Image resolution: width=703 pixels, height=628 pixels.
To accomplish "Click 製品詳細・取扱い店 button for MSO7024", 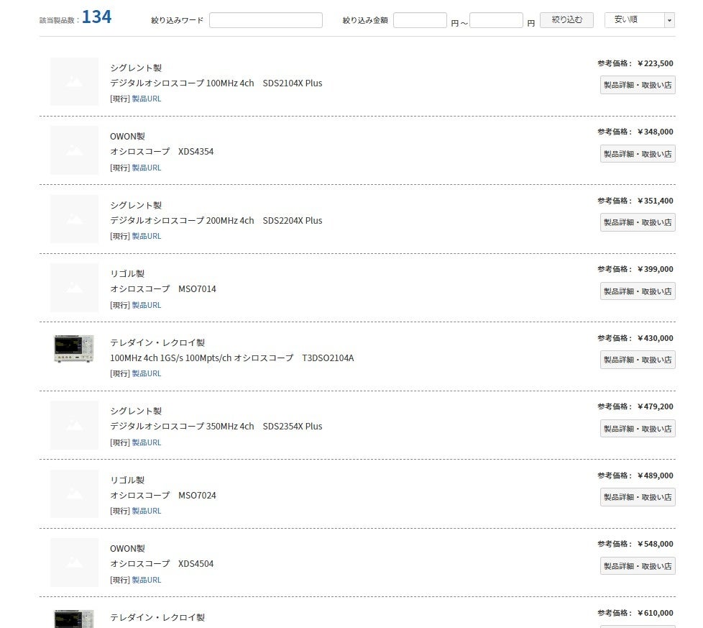I will pos(638,497).
